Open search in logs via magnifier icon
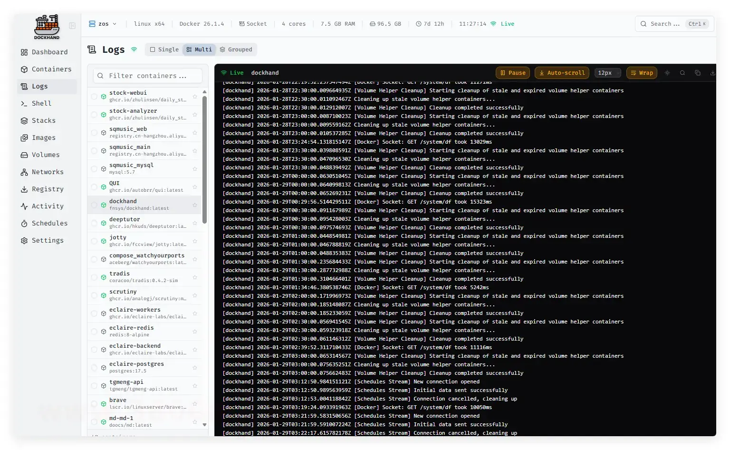This screenshot has height=450, width=730. pos(682,73)
